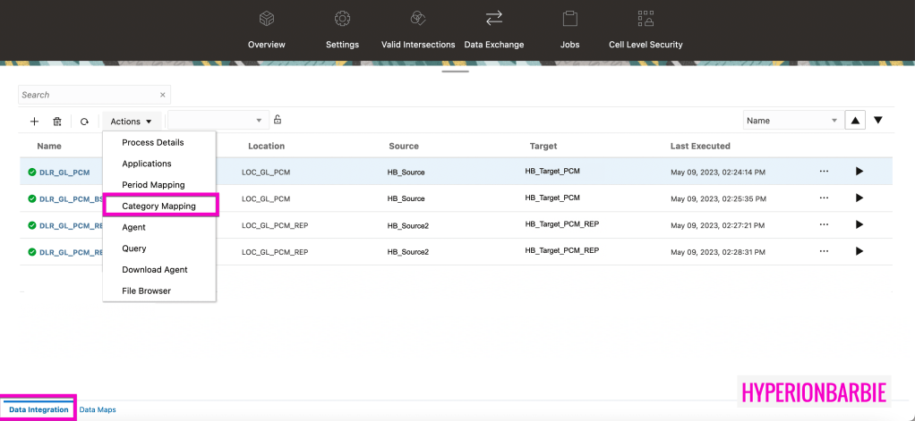Screen dimensions: 915x421
Task: Open the DLR_GL_PCM integration link
Action: [x=64, y=173]
